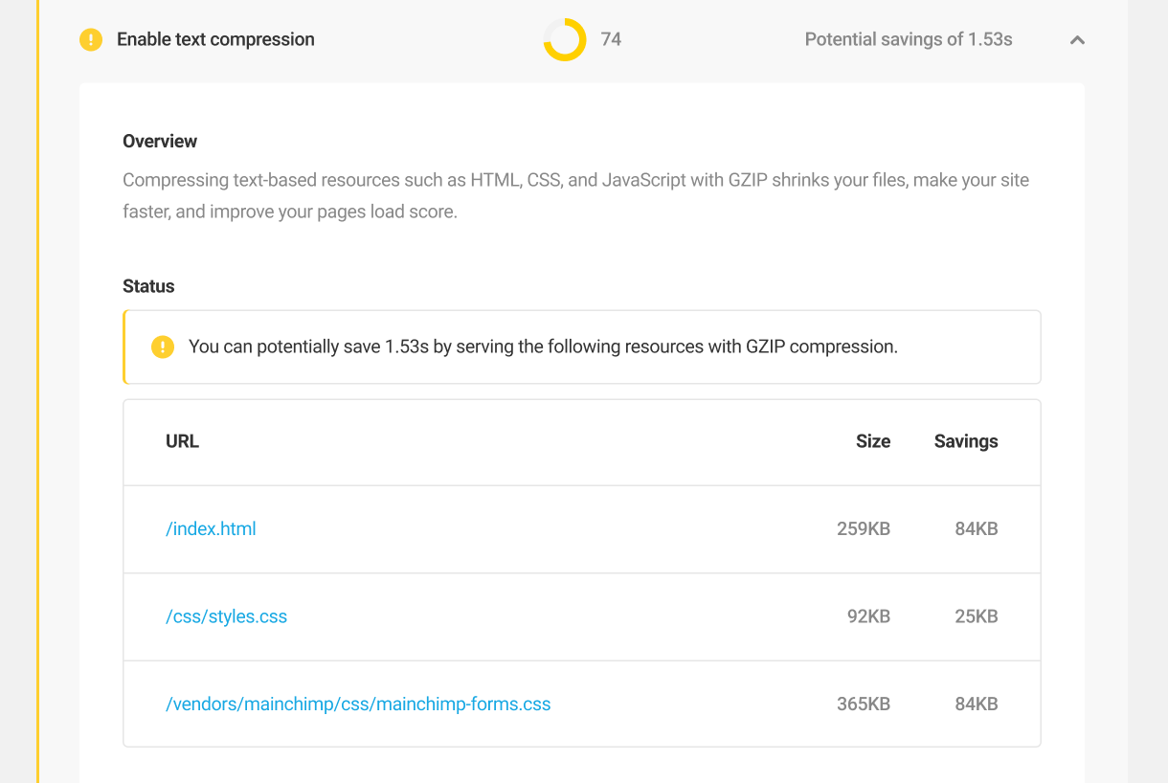Open the /css/styles.css file link

[227, 616]
